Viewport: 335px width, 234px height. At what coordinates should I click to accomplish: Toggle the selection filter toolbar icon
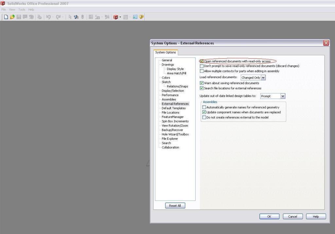(76, 17)
